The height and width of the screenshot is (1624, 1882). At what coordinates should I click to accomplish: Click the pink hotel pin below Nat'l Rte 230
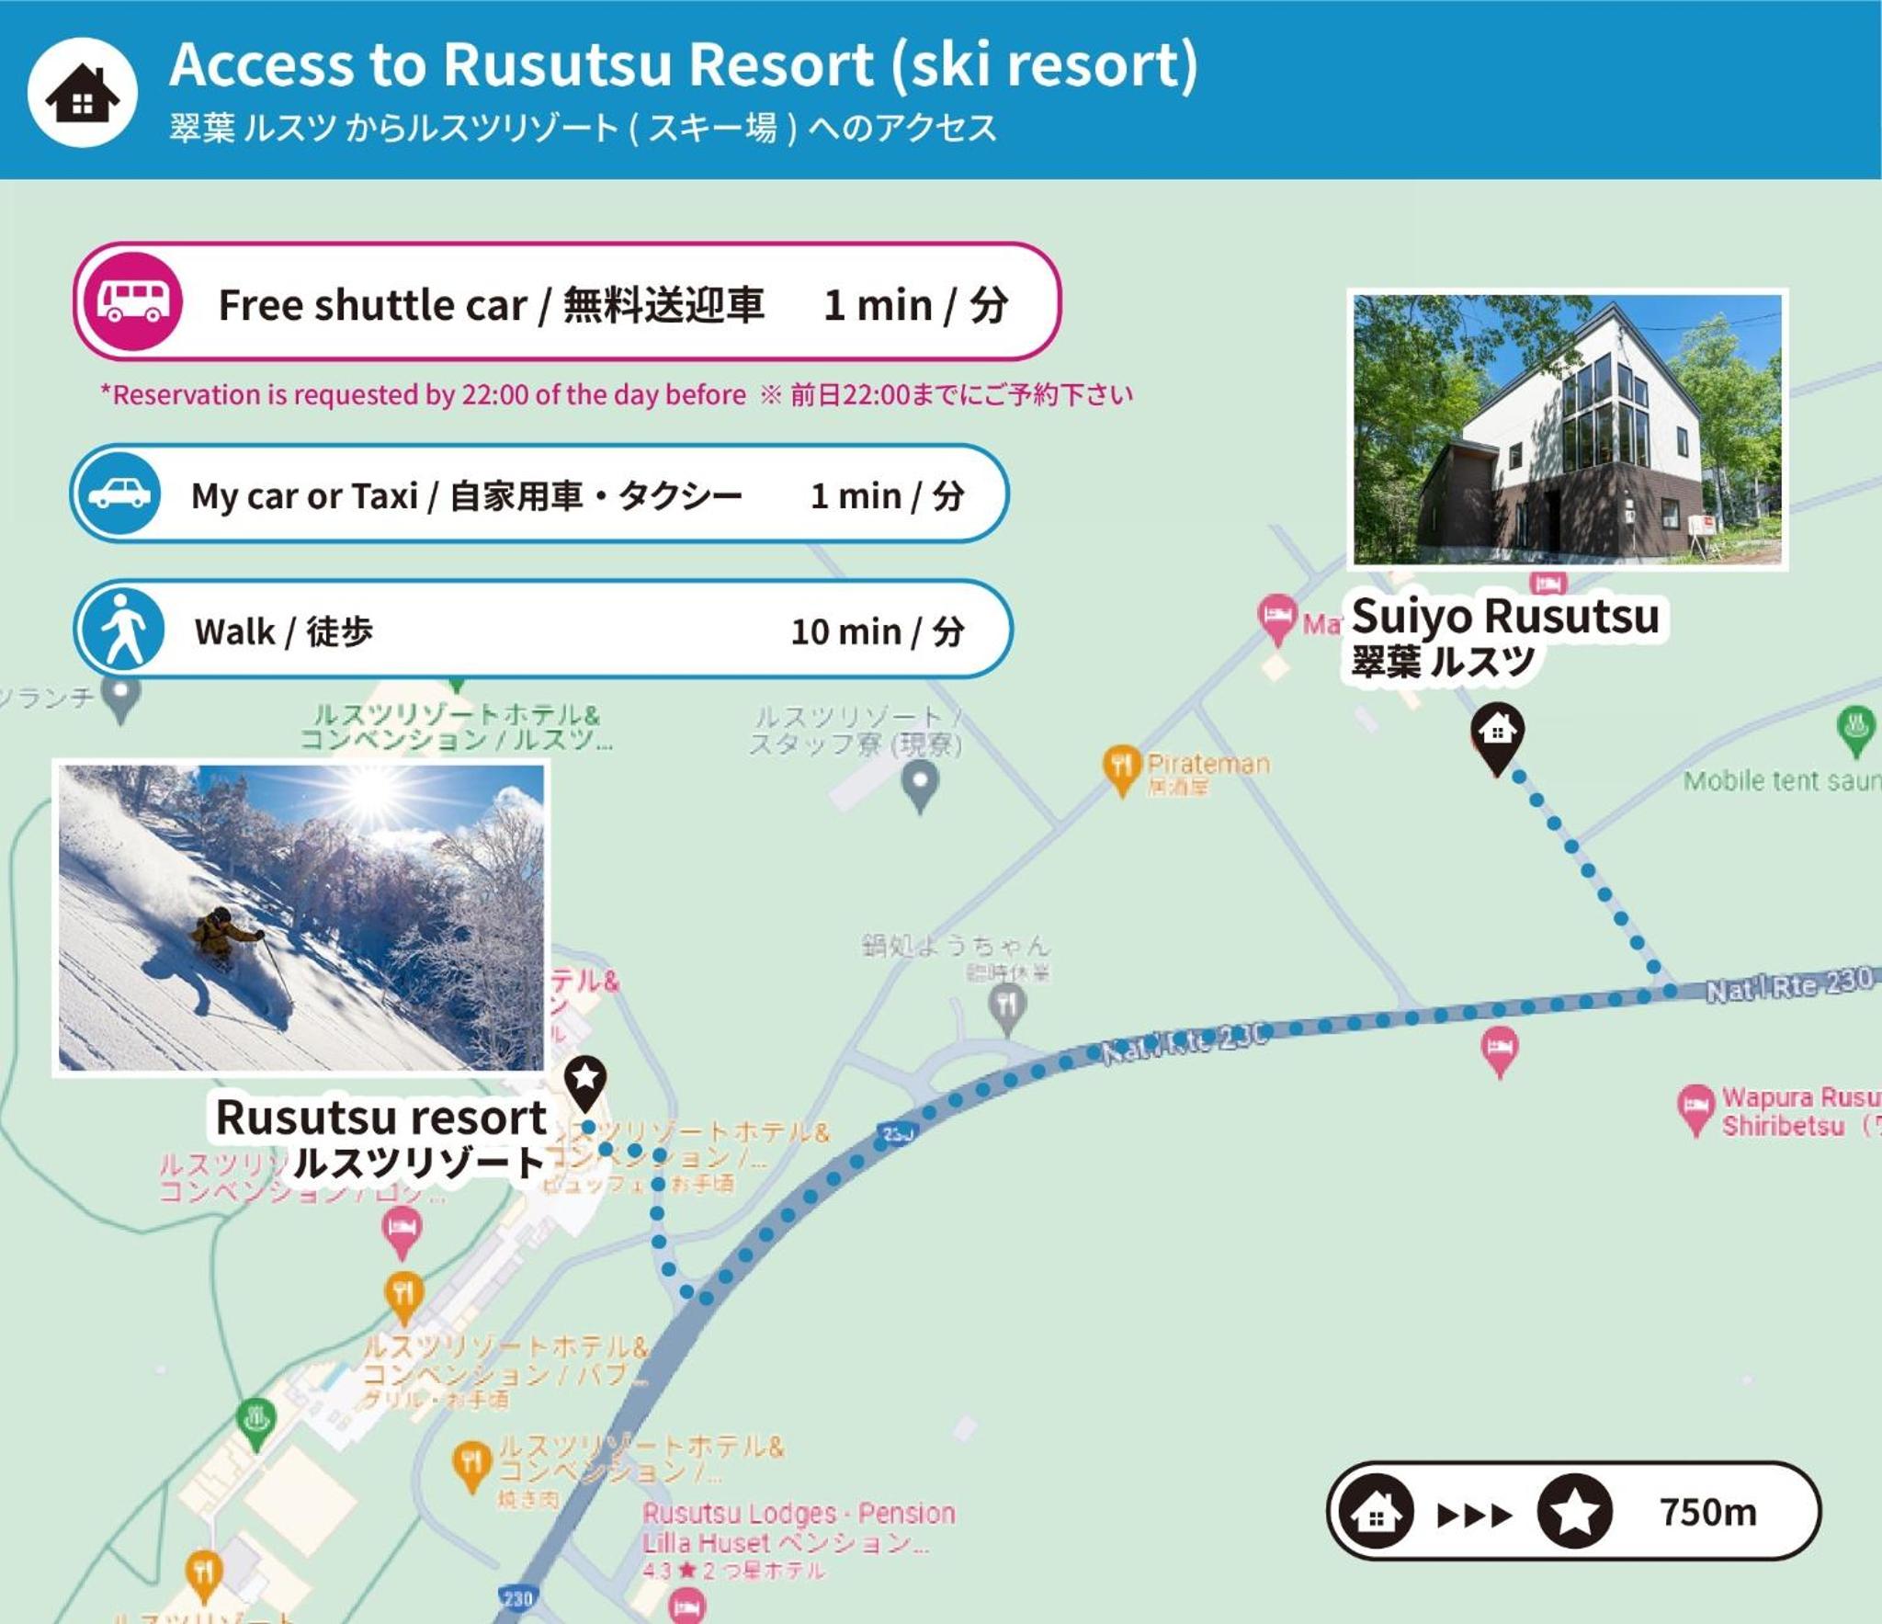point(1500,1052)
